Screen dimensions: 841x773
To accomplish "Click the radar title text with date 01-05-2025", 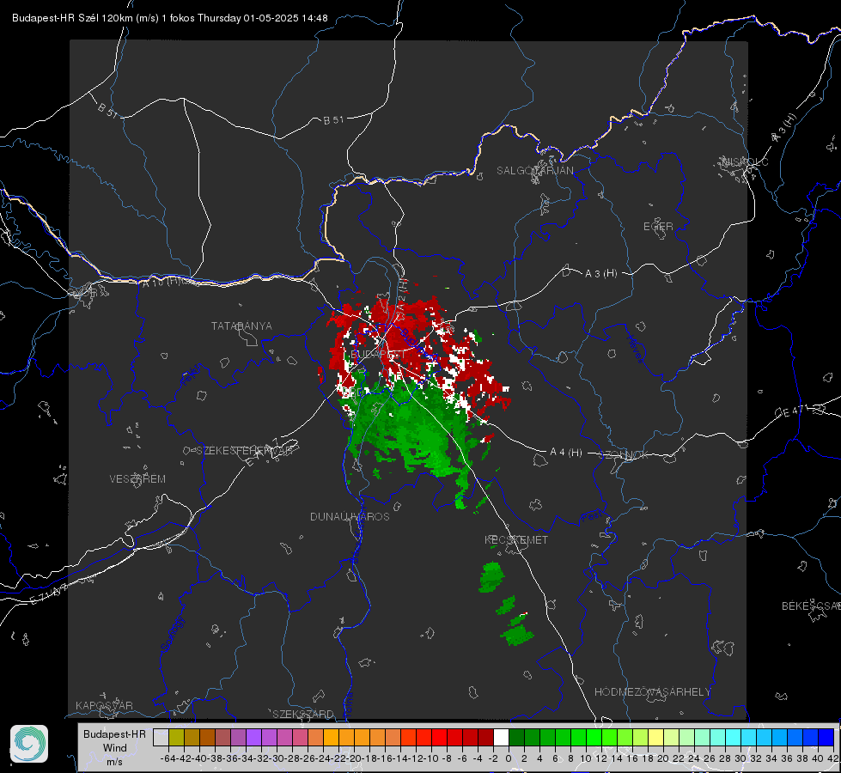I will [169, 18].
